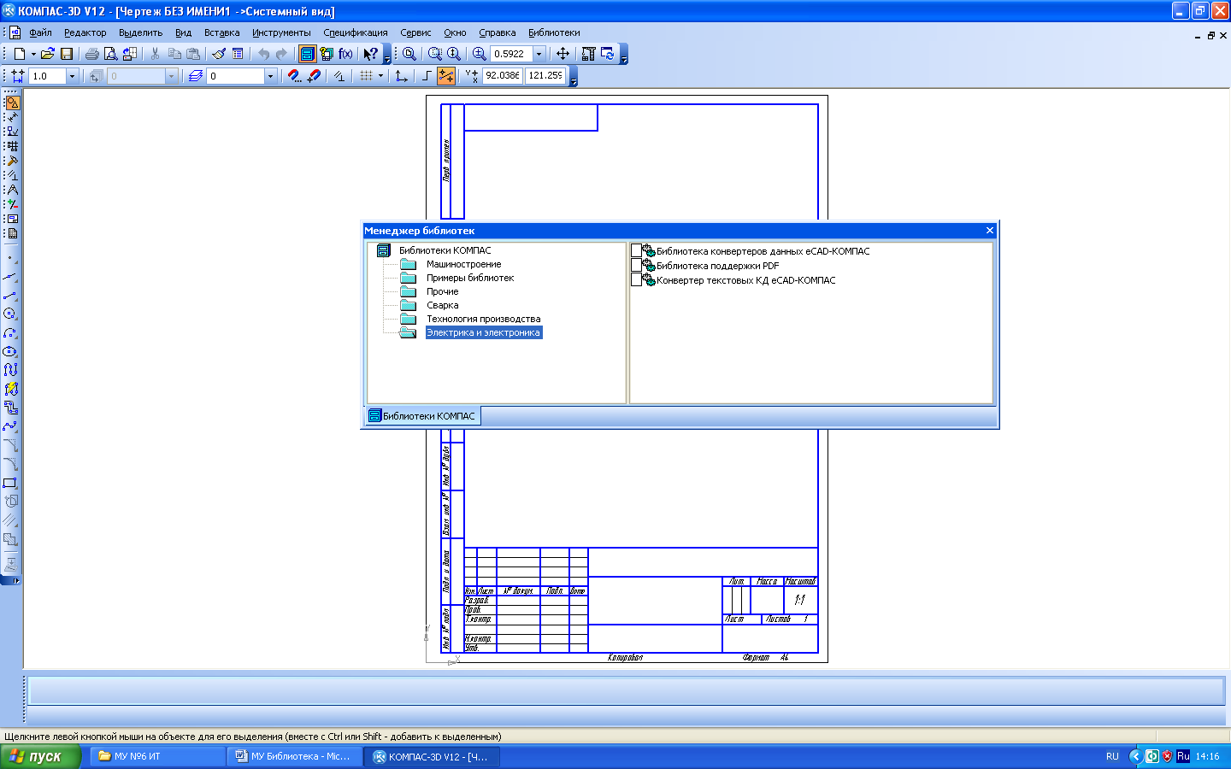This screenshot has height=769, width=1231.
Task: Select the line segment tool in left toolbar
Action: pos(10,296)
